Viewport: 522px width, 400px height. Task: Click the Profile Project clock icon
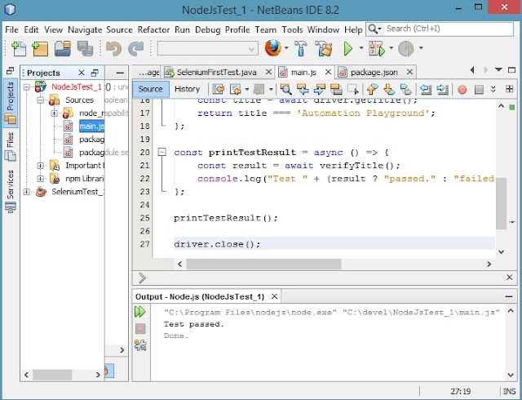pyautogui.click(x=406, y=49)
